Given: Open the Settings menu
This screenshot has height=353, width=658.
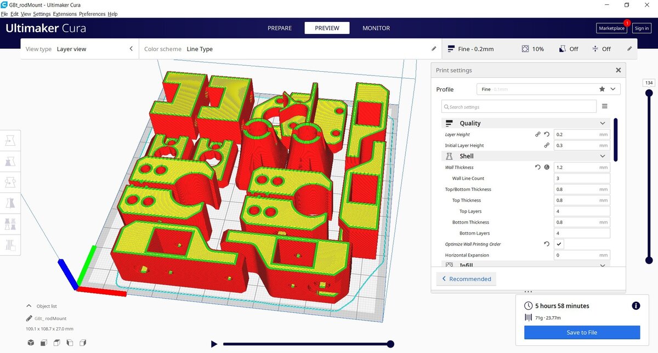Looking at the screenshot, I should [42, 14].
